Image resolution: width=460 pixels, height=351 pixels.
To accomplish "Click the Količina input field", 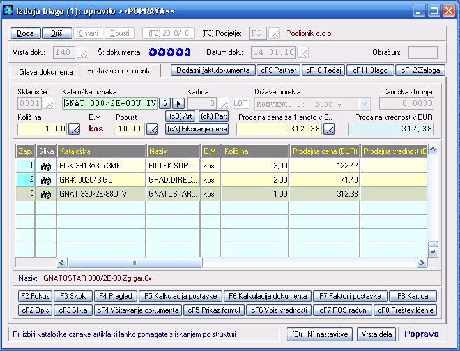I will 42,129.
